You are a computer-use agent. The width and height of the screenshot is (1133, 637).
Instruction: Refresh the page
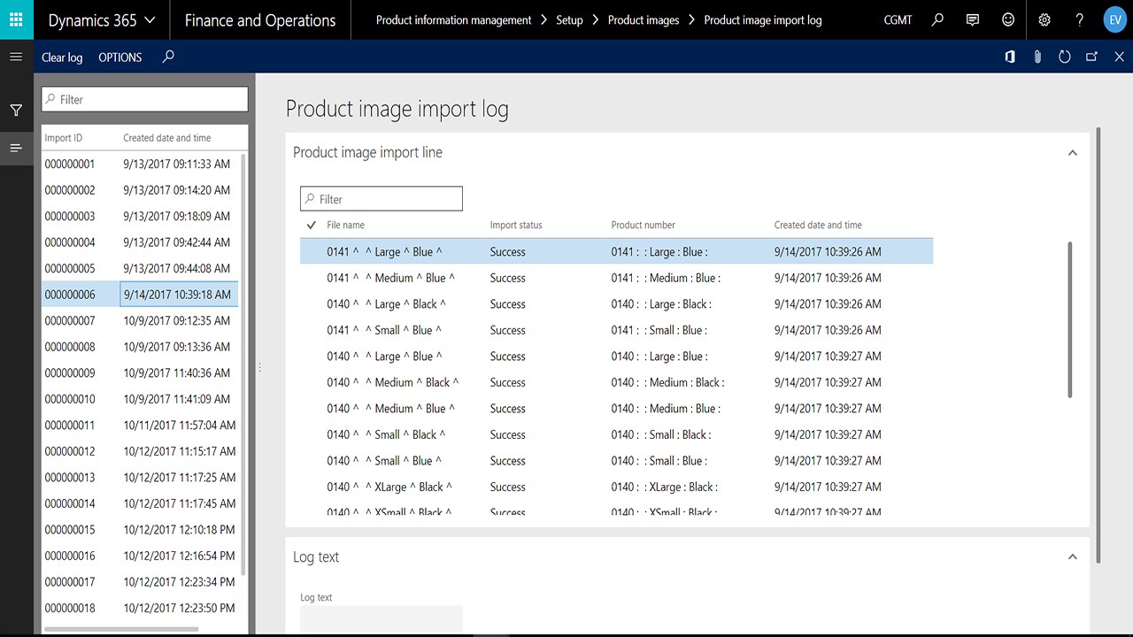(x=1065, y=57)
